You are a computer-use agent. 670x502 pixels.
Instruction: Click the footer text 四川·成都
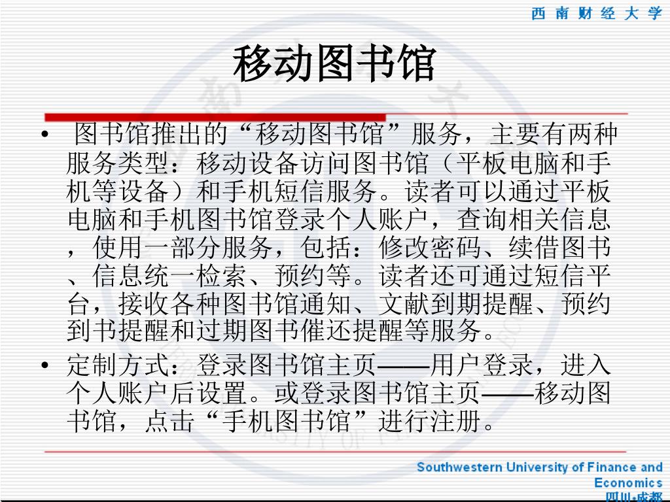[x=633, y=497]
